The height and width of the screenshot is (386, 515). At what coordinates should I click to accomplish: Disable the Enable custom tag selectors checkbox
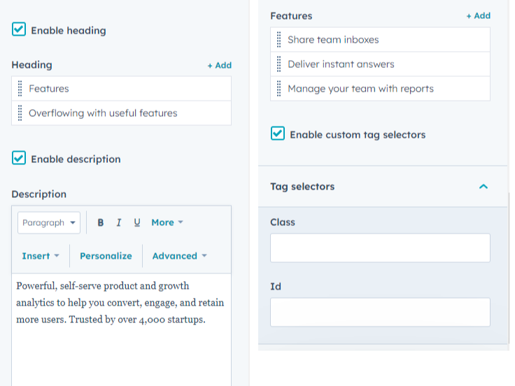coord(278,134)
